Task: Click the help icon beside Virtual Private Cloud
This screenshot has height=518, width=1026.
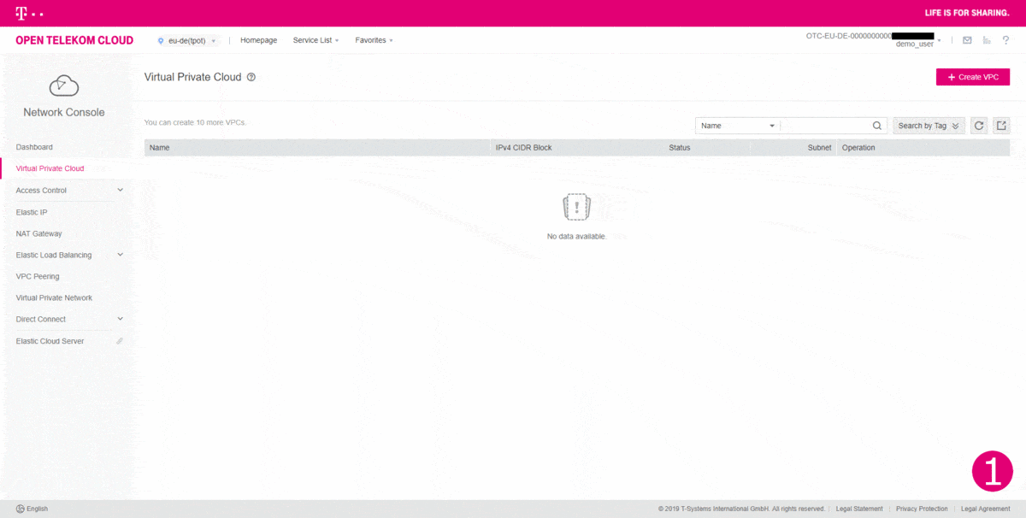Action: click(x=251, y=77)
